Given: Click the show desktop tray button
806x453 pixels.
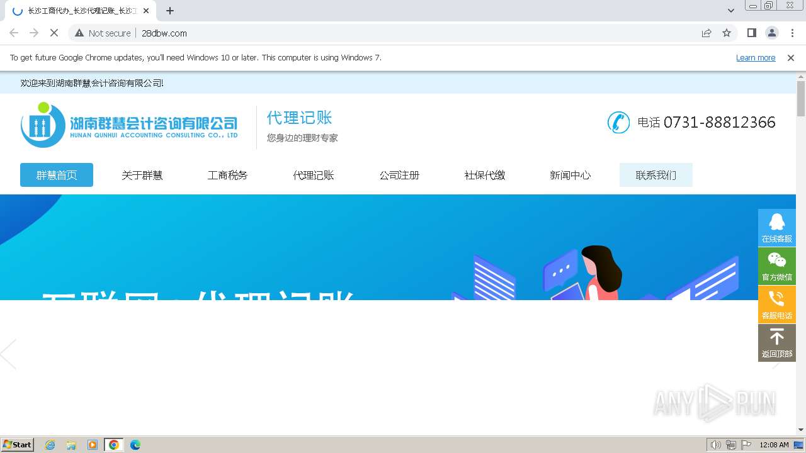Looking at the screenshot, I should [x=799, y=445].
